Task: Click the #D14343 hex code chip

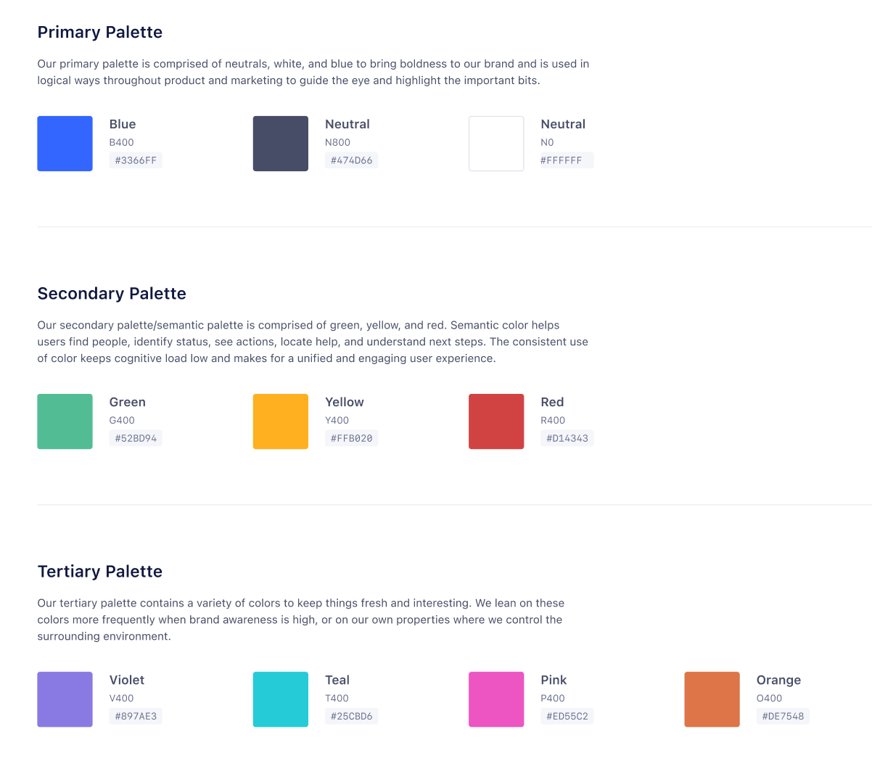Action: click(x=567, y=438)
